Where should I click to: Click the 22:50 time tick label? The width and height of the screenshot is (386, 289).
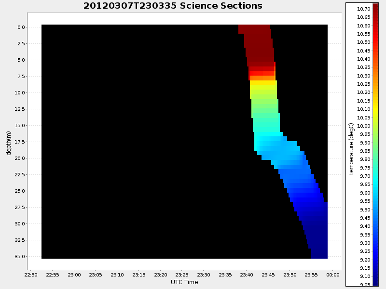point(31,275)
